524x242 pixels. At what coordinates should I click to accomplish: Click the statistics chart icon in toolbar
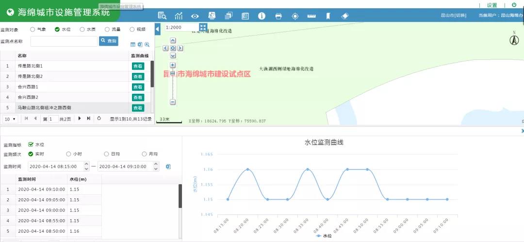(179, 16)
